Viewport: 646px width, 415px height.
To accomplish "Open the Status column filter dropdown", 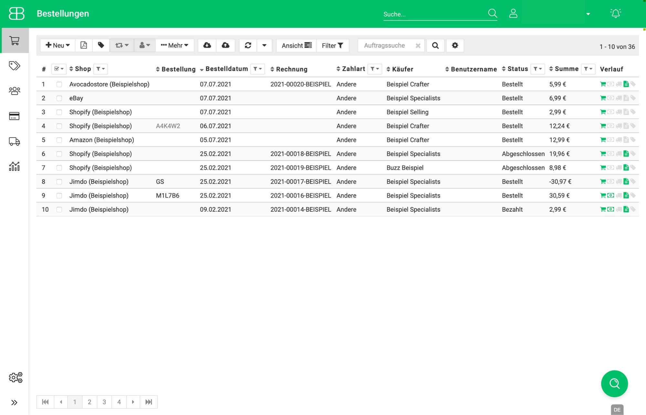I will click(537, 69).
